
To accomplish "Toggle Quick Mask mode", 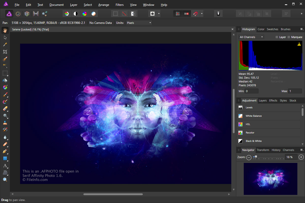I will [152, 14].
